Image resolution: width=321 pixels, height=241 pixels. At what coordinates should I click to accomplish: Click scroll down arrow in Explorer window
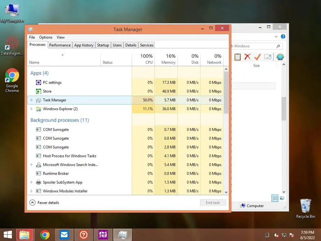(284, 192)
